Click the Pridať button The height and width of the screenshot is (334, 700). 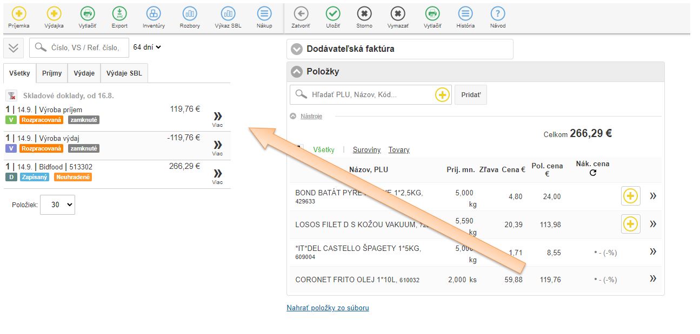tap(471, 95)
